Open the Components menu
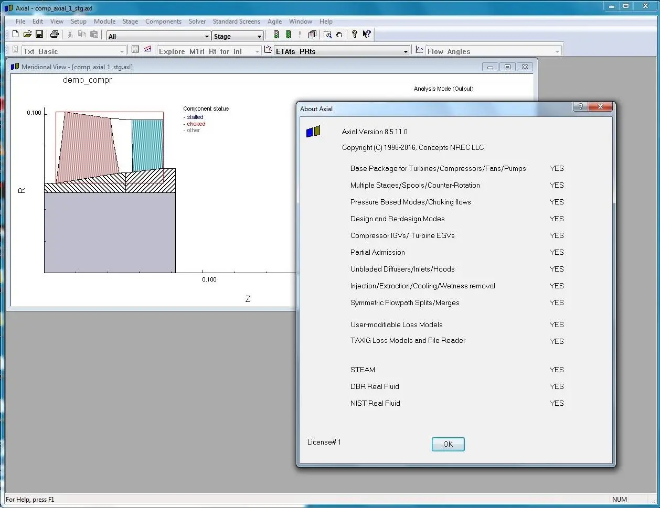The image size is (660, 508). coord(163,21)
